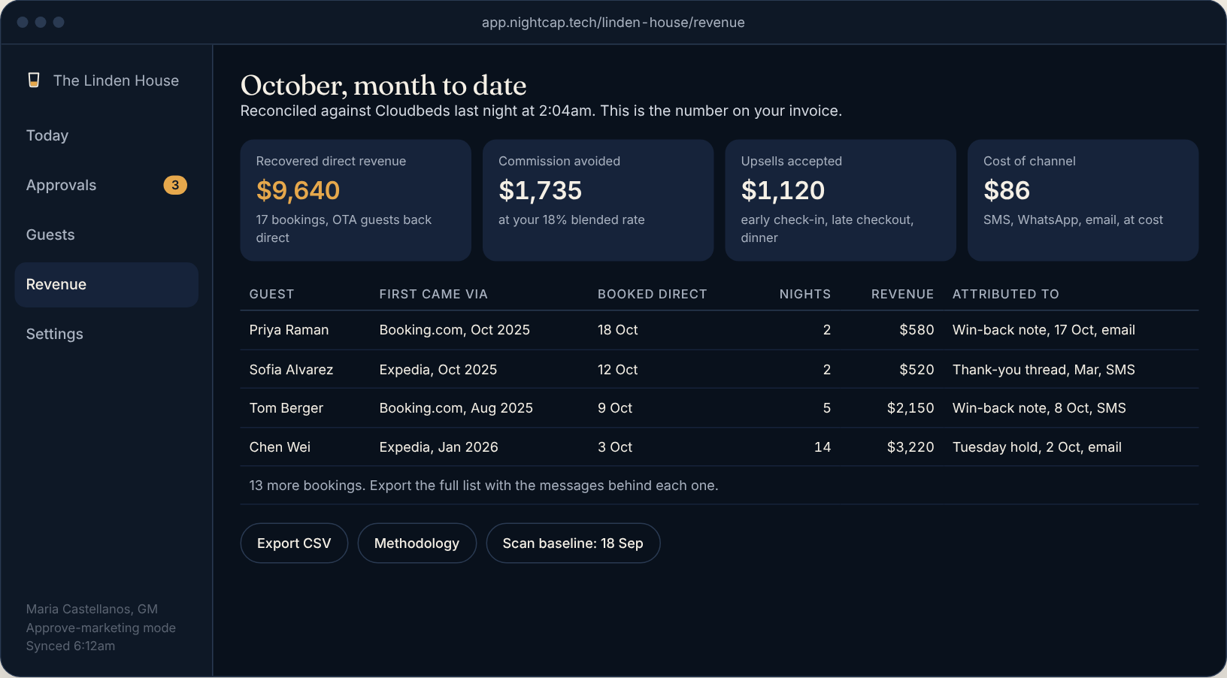Click the Export CSV button
The image size is (1227, 678).
tap(294, 543)
